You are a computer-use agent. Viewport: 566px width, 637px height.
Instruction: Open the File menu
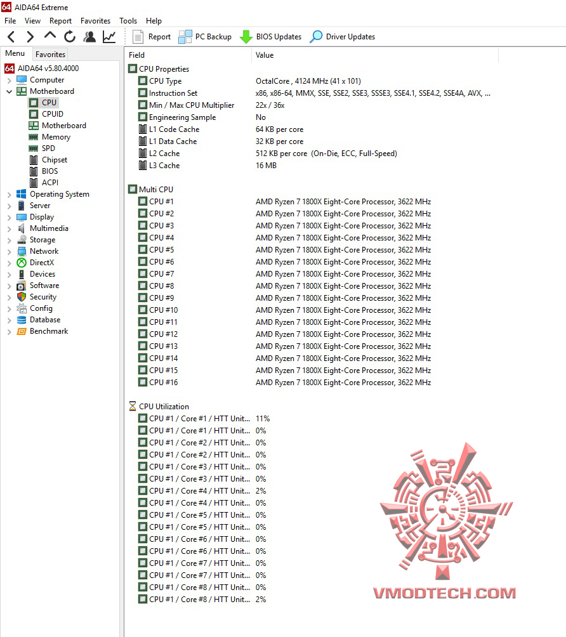click(10, 21)
